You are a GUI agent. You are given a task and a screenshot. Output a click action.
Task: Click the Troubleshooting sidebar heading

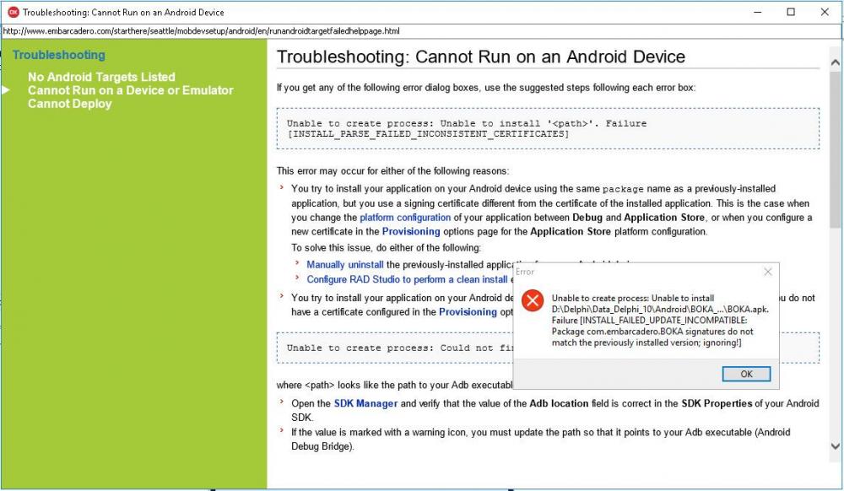59,55
